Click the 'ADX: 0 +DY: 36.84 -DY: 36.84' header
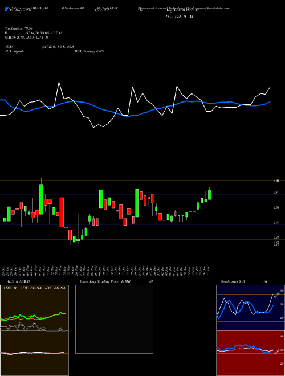 [x=34, y=288]
